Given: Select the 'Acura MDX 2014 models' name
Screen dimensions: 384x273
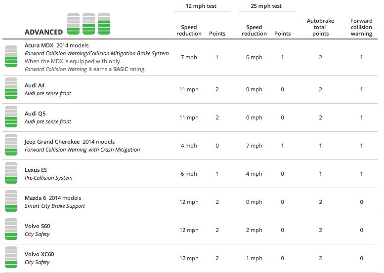Looking at the screenshot, I should click(56, 45).
